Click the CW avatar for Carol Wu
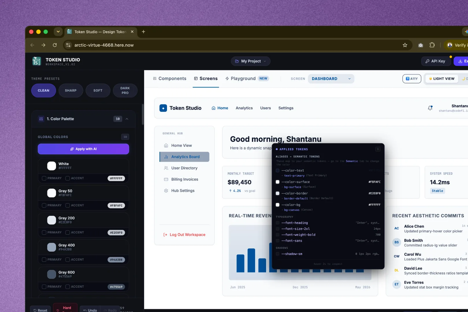This screenshot has height=312, width=468. [x=397, y=256]
